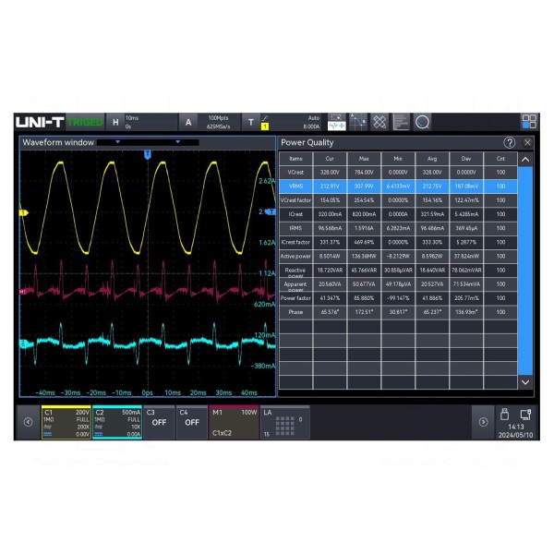Screen dimensions: 554x554
Task: Open the horizontal timebase H menu
Action: (116, 122)
